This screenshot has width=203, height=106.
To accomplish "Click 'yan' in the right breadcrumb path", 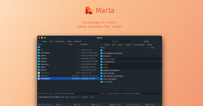I will click(114, 45).
